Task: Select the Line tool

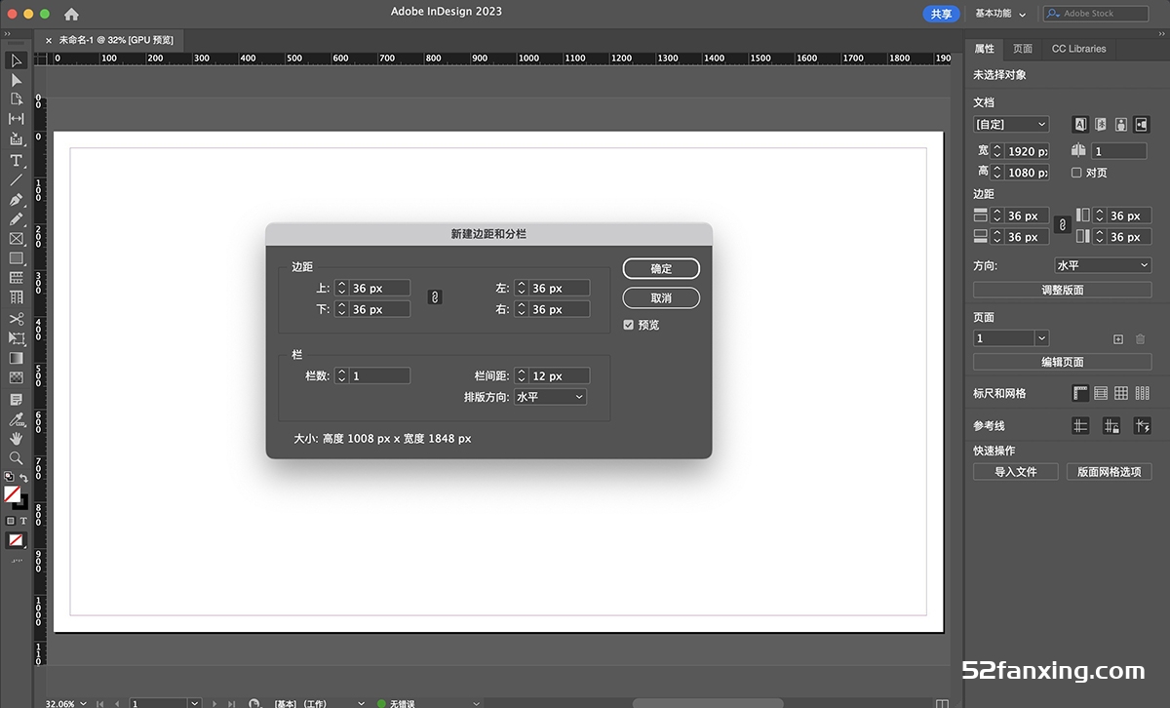Action: tap(17, 179)
